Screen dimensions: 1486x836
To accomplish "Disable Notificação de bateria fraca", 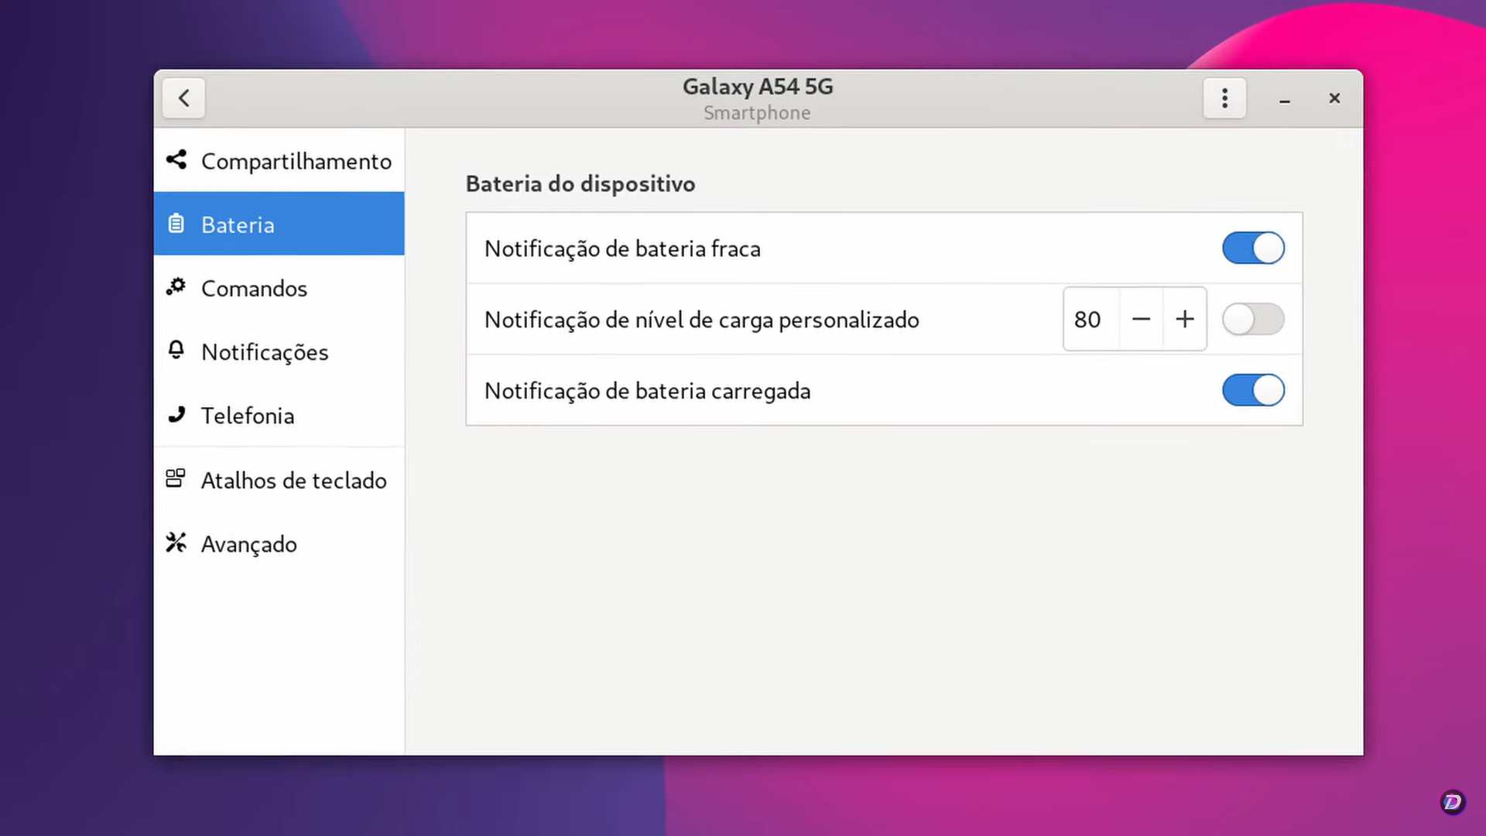I will (1252, 248).
